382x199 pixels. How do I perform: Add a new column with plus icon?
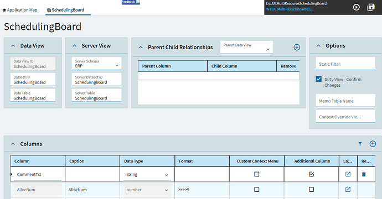point(373,144)
